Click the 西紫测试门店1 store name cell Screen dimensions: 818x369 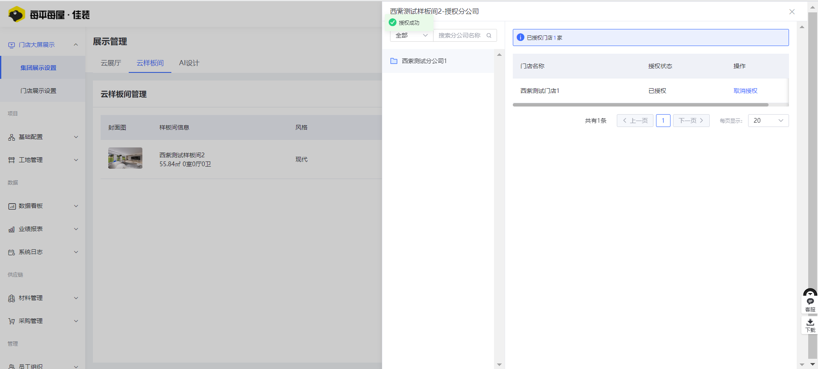(x=540, y=91)
